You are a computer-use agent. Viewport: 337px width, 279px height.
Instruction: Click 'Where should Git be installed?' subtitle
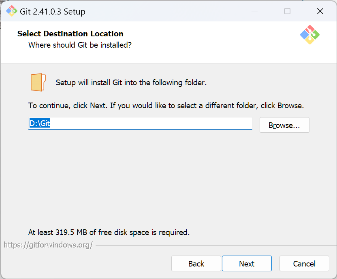point(80,45)
